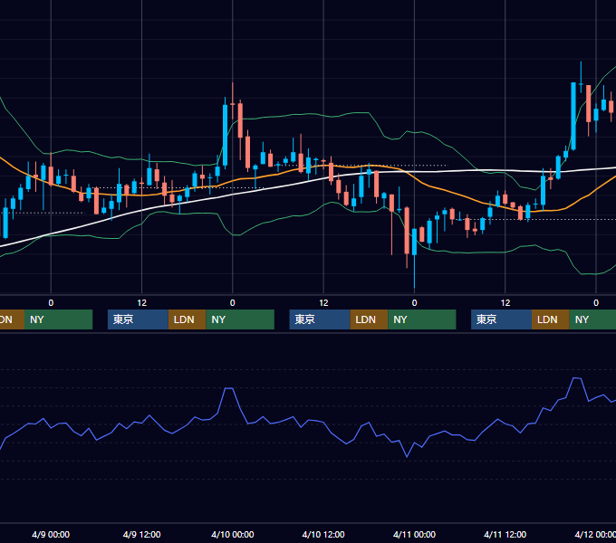Click the 4/10 12:00 date label

(323, 534)
